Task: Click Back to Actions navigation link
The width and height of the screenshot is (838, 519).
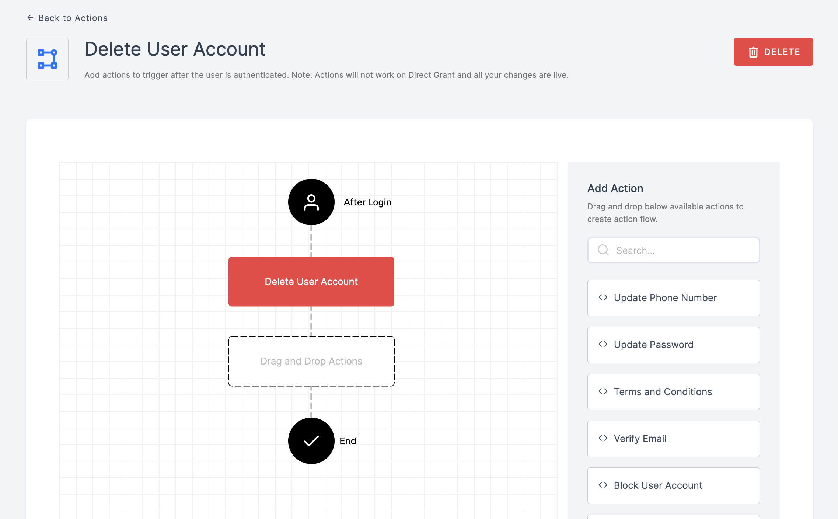Action: (x=67, y=18)
